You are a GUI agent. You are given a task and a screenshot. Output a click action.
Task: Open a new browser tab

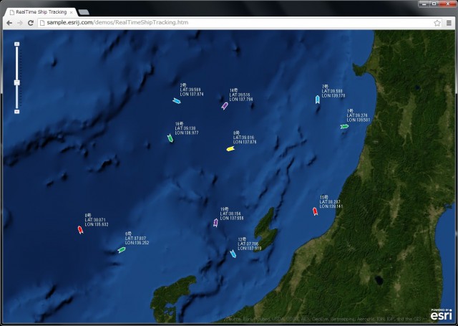pos(84,12)
